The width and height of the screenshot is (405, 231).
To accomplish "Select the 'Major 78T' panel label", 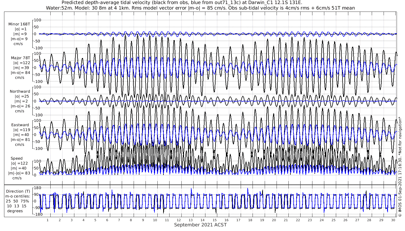I will coord(21,58).
